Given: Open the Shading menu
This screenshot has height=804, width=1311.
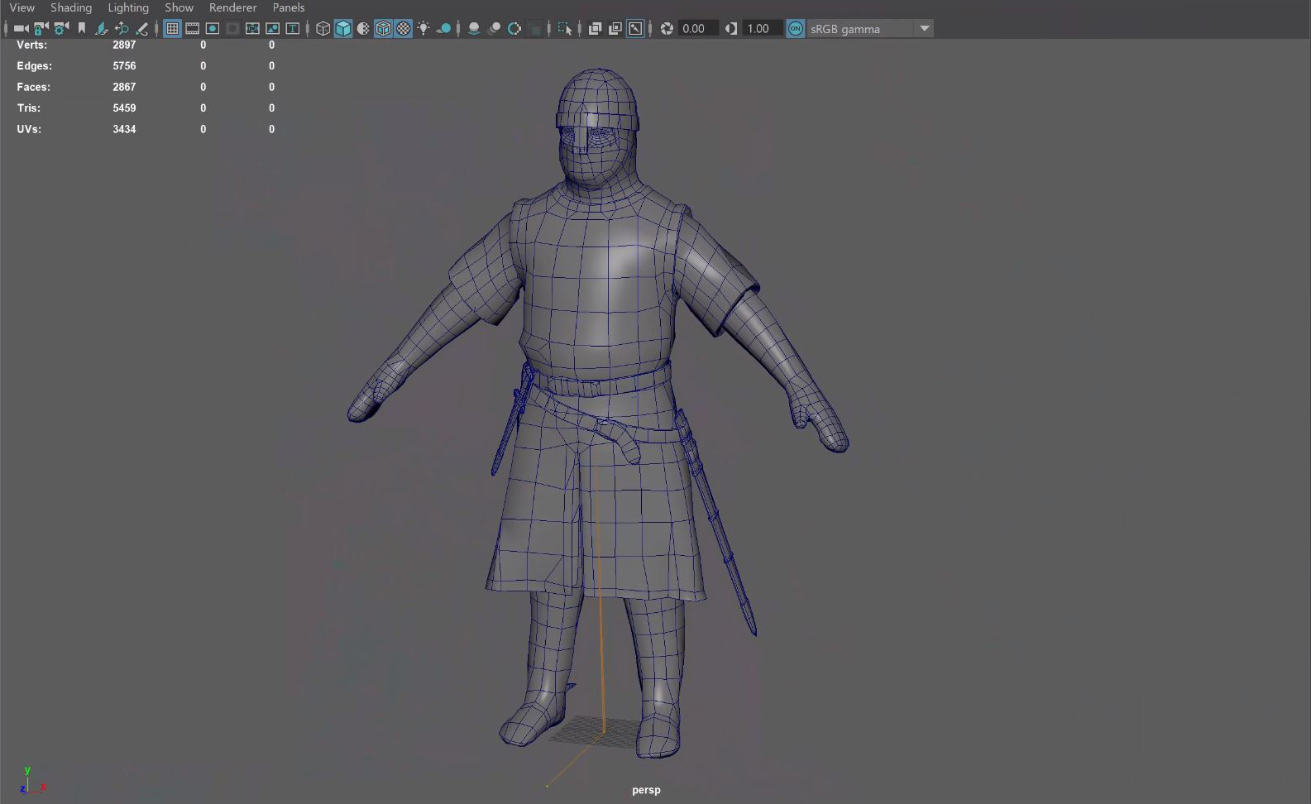Looking at the screenshot, I should (71, 7).
